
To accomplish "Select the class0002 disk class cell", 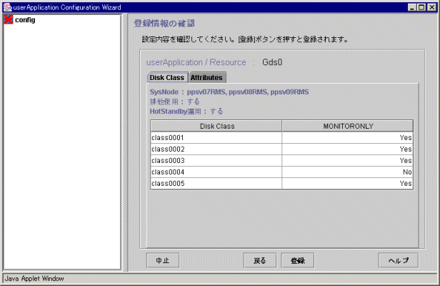I will tap(216, 149).
